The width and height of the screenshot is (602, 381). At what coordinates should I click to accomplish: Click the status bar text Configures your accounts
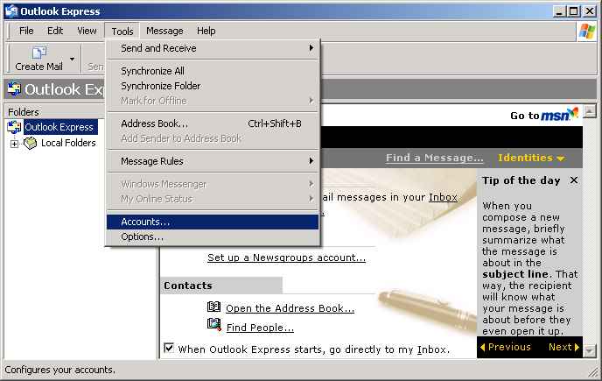click(x=59, y=370)
